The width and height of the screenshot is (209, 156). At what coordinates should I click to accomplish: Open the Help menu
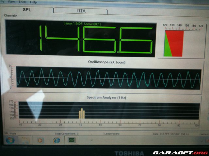(x=33, y=2)
